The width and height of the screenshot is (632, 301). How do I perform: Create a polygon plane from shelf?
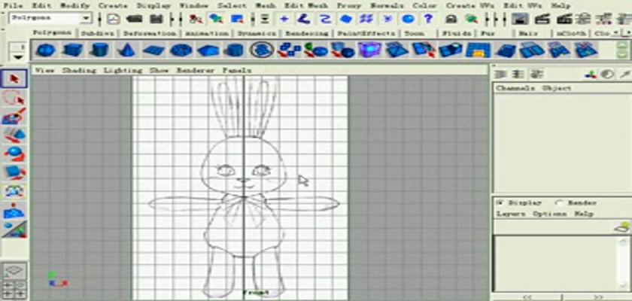point(153,50)
